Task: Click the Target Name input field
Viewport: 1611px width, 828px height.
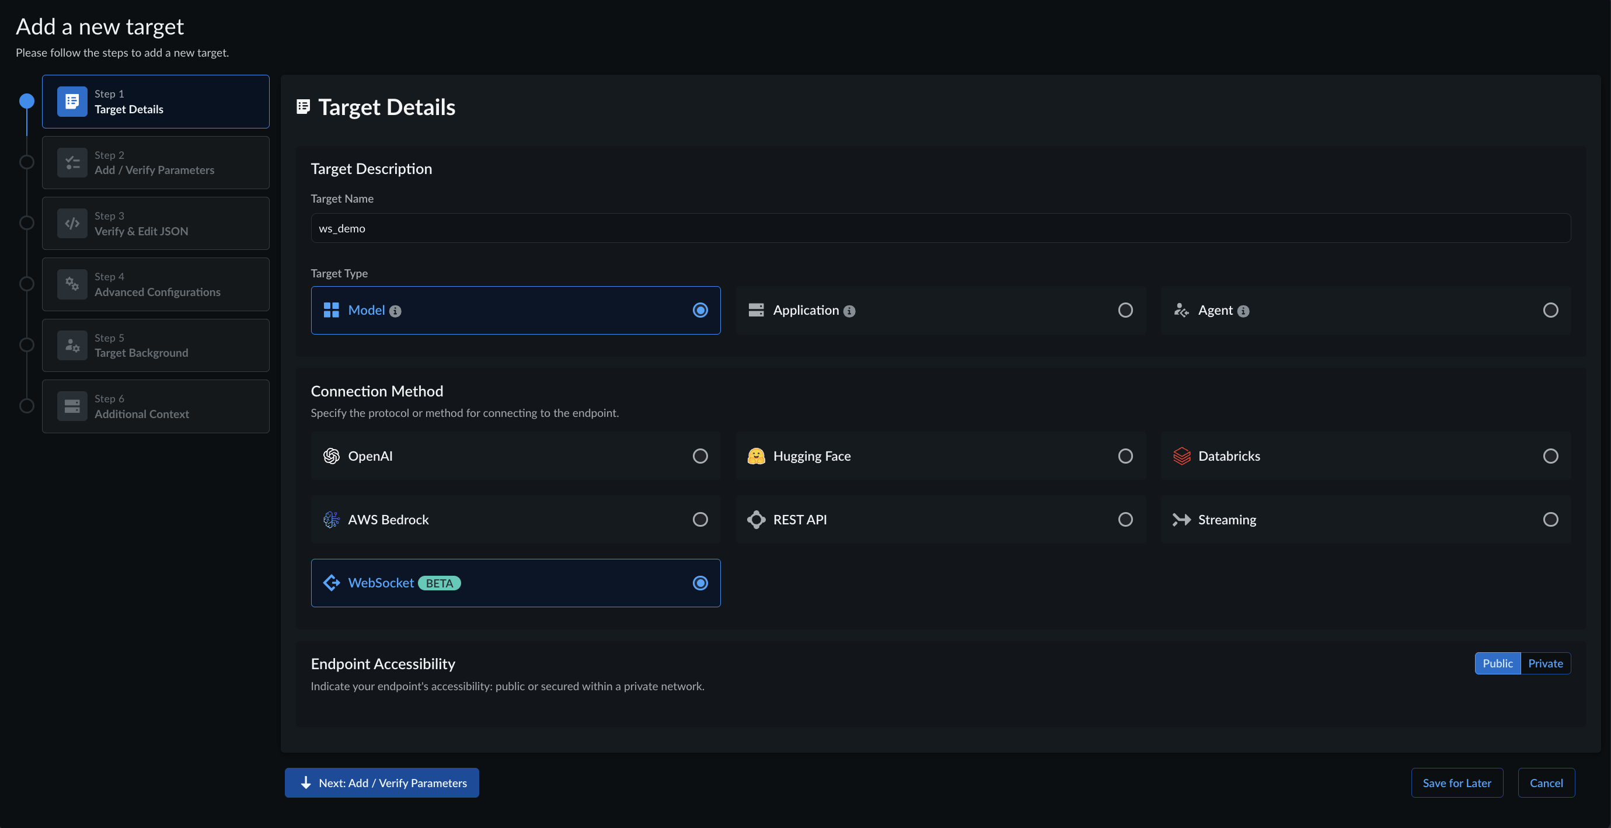Action: [x=940, y=228]
